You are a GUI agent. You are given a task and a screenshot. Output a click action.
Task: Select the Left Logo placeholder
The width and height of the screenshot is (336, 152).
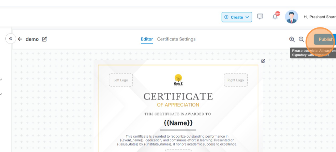[x=121, y=80]
